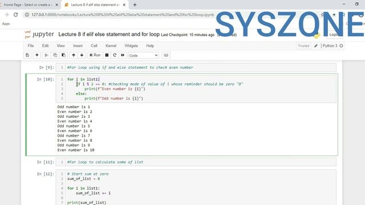Open the Cell menu

[x=94, y=46]
